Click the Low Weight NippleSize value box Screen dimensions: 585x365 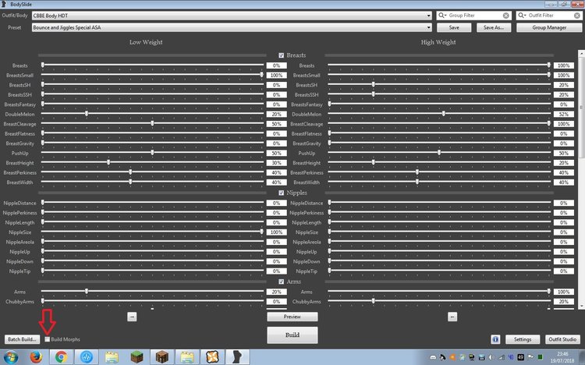[276, 232]
